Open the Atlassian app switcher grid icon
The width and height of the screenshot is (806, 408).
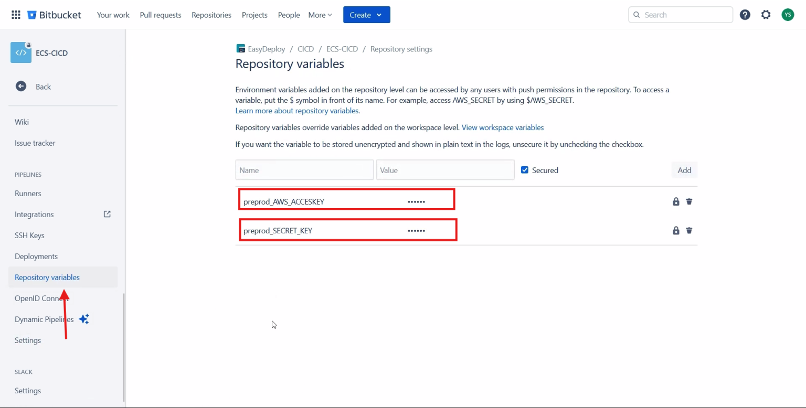(x=16, y=14)
